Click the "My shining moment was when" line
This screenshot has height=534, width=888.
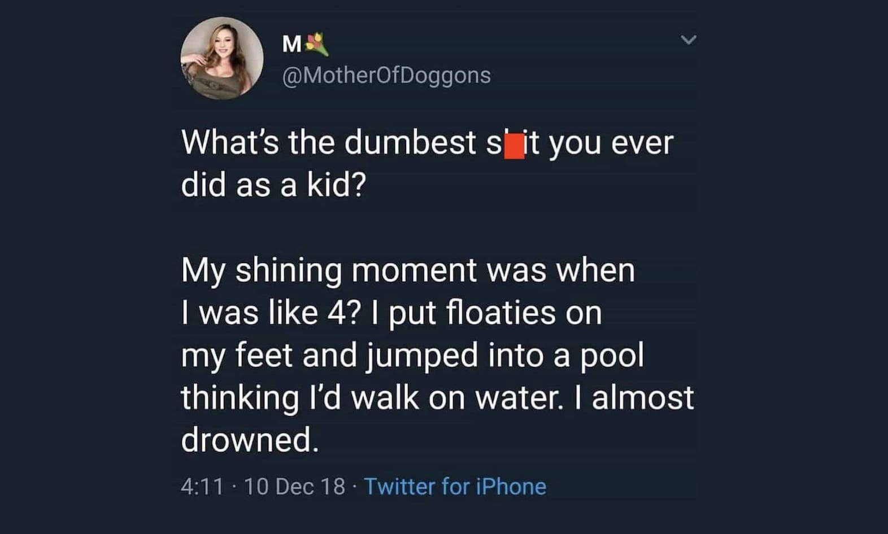tap(408, 270)
